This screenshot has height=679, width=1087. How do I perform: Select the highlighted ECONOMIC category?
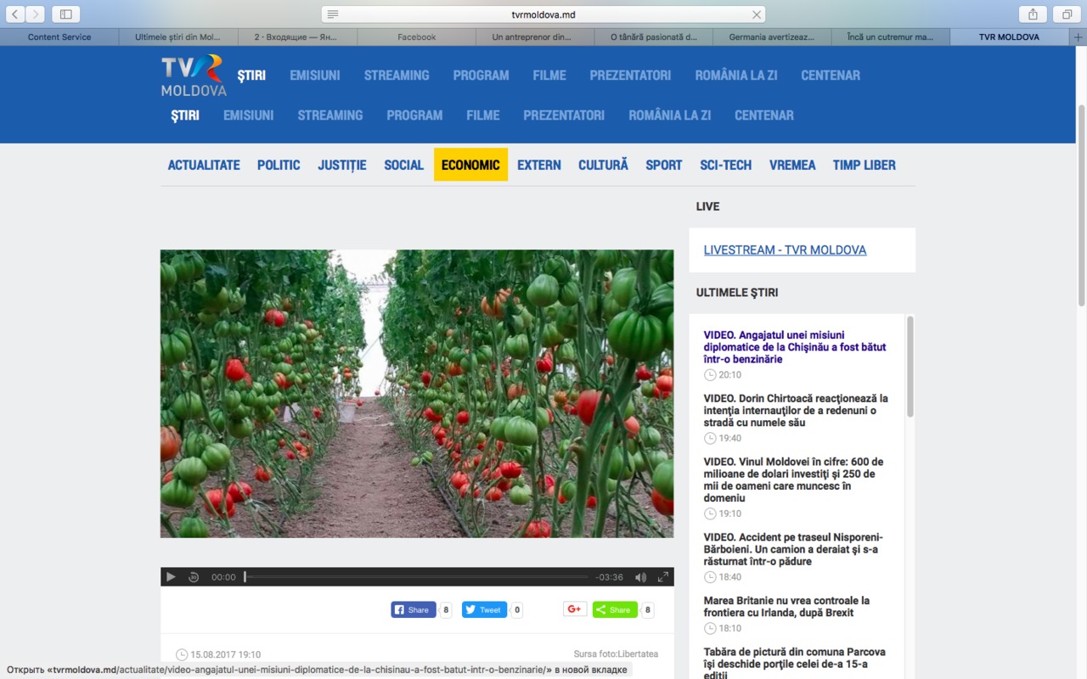[470, 165]
